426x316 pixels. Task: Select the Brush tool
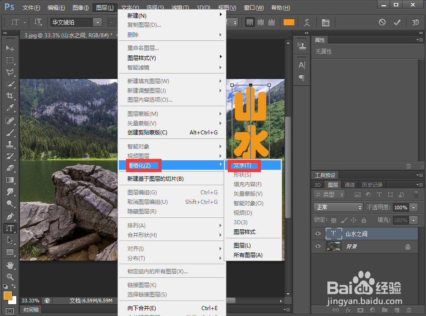point(10,133)
